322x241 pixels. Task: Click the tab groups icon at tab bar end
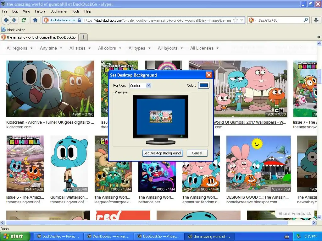(x=319, y=37)
